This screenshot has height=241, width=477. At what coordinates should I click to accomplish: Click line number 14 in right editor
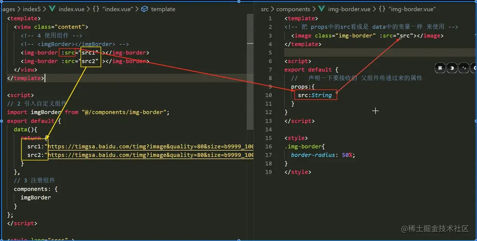pyautogui.click(x=269, y=129)
